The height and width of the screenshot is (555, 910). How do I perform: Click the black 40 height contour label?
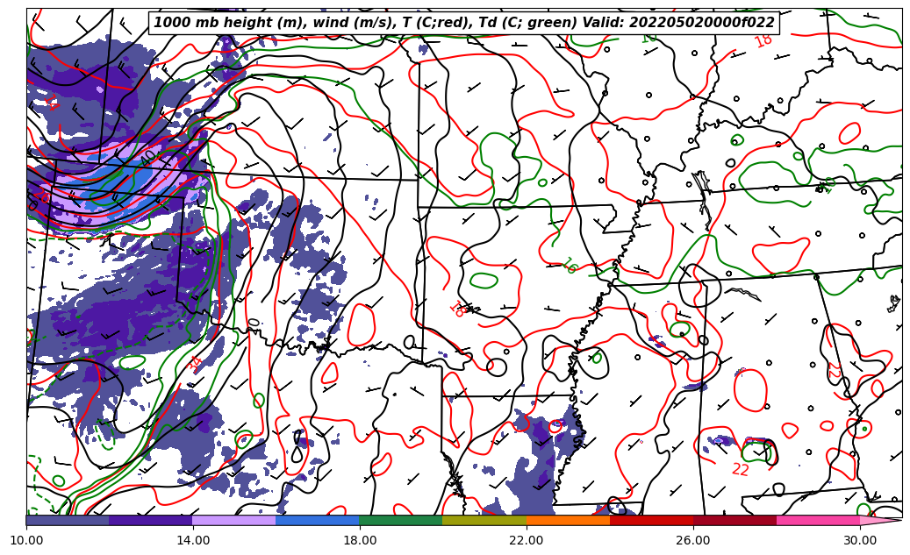point(148,156)
